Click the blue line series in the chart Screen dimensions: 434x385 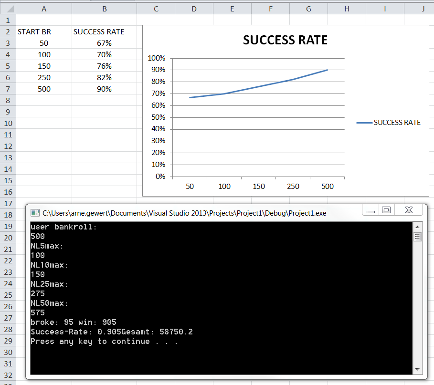pyautogui.click(x=258, y=86)
